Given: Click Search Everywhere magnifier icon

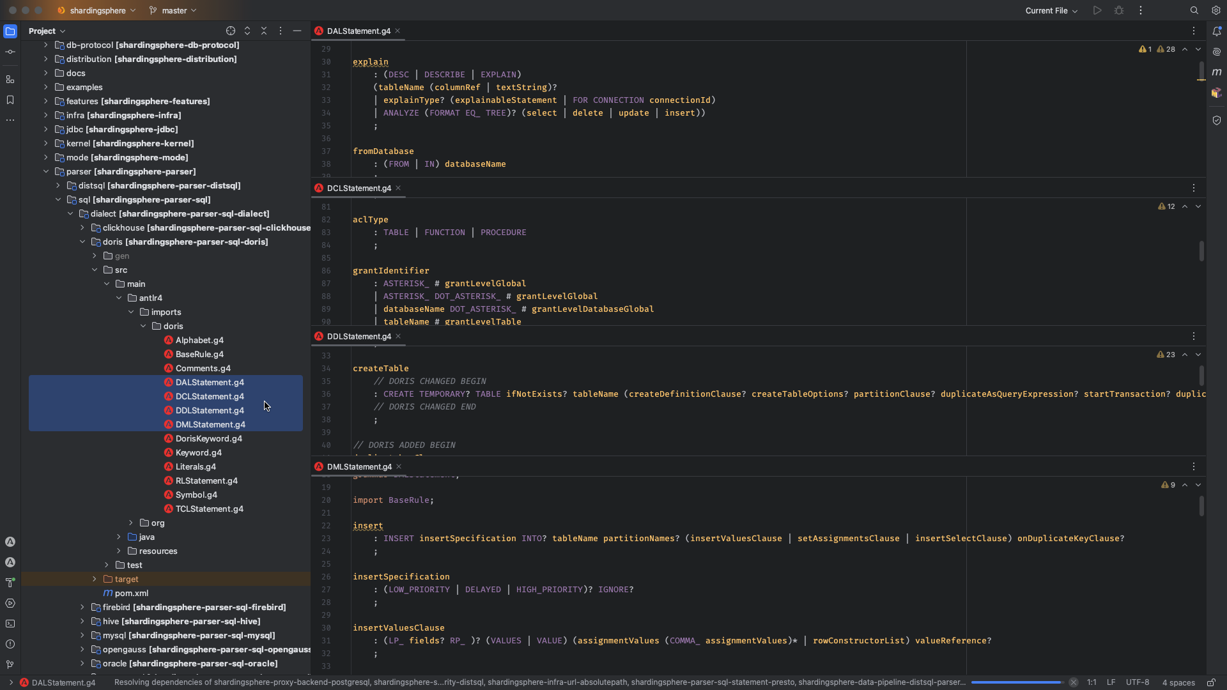Looking at the screenshot, I should tap(1194, 10).
